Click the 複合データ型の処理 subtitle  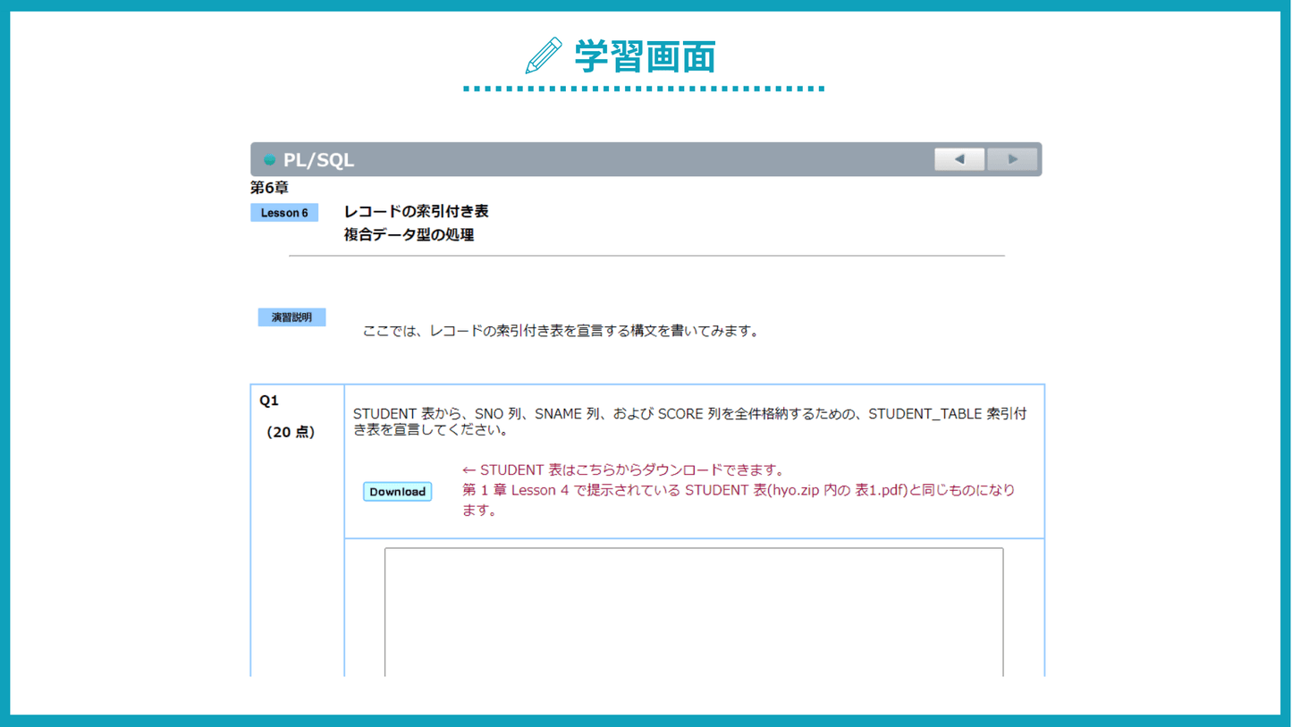(x=409, y=235)
